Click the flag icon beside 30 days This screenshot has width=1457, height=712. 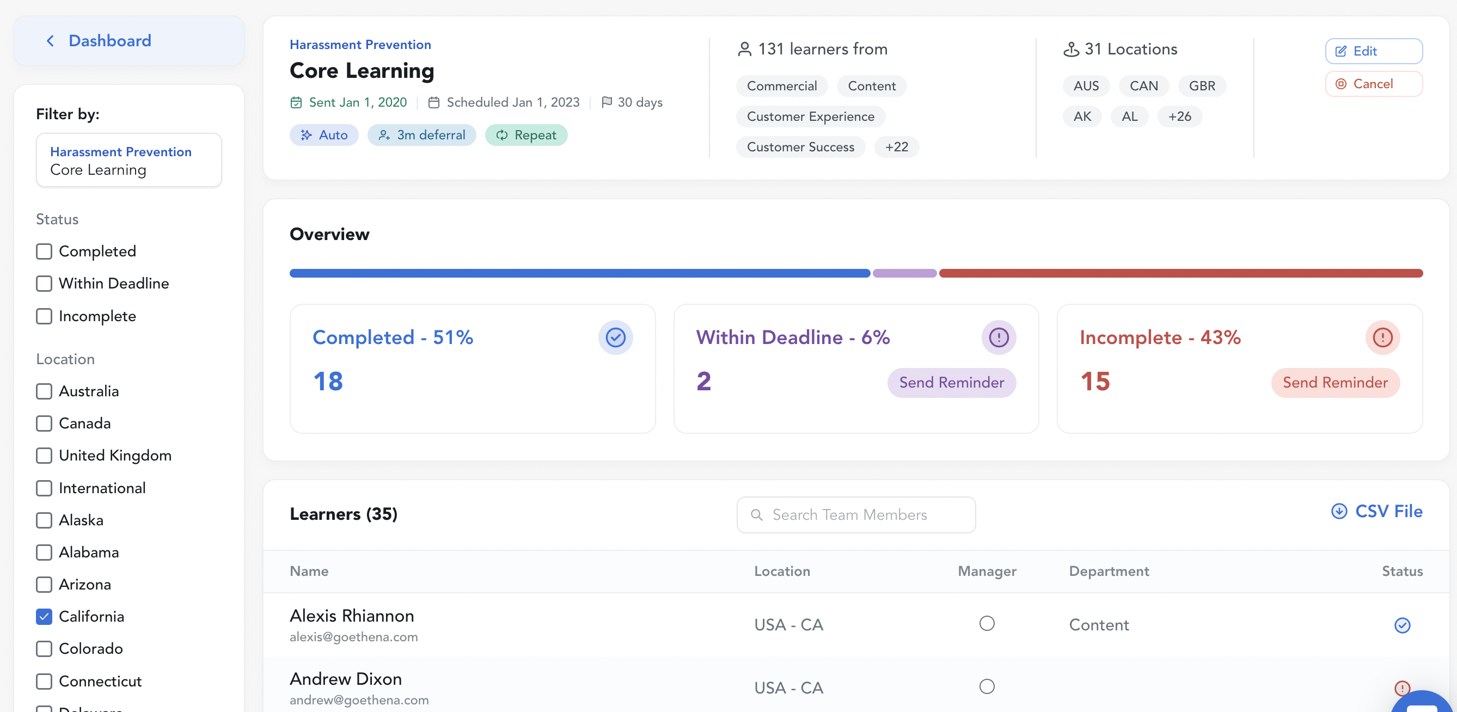point(607,102)
